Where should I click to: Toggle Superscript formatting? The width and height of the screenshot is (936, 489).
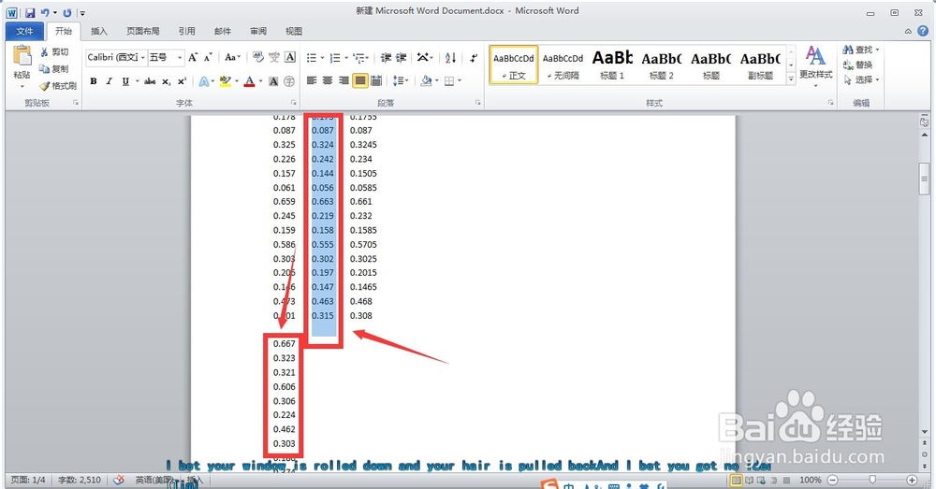(182, 81)
